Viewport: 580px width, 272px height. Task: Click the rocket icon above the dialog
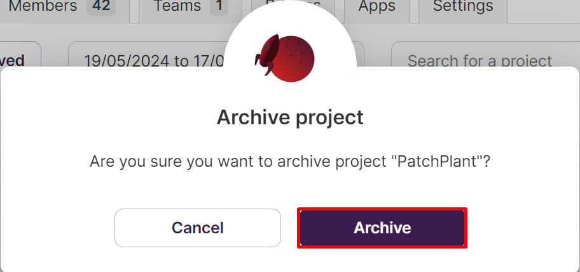coord(266,55)
